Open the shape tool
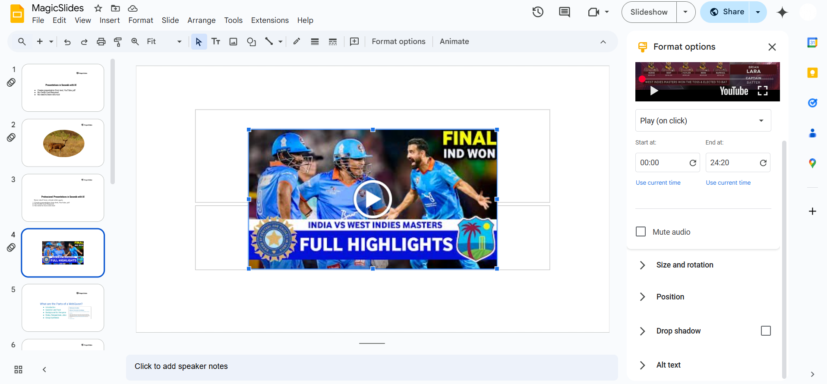Screen dimensions: 827x384 click(251, 42)
